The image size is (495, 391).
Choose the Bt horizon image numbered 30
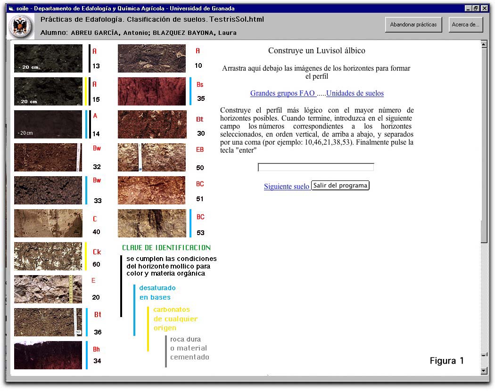(152, 124)
